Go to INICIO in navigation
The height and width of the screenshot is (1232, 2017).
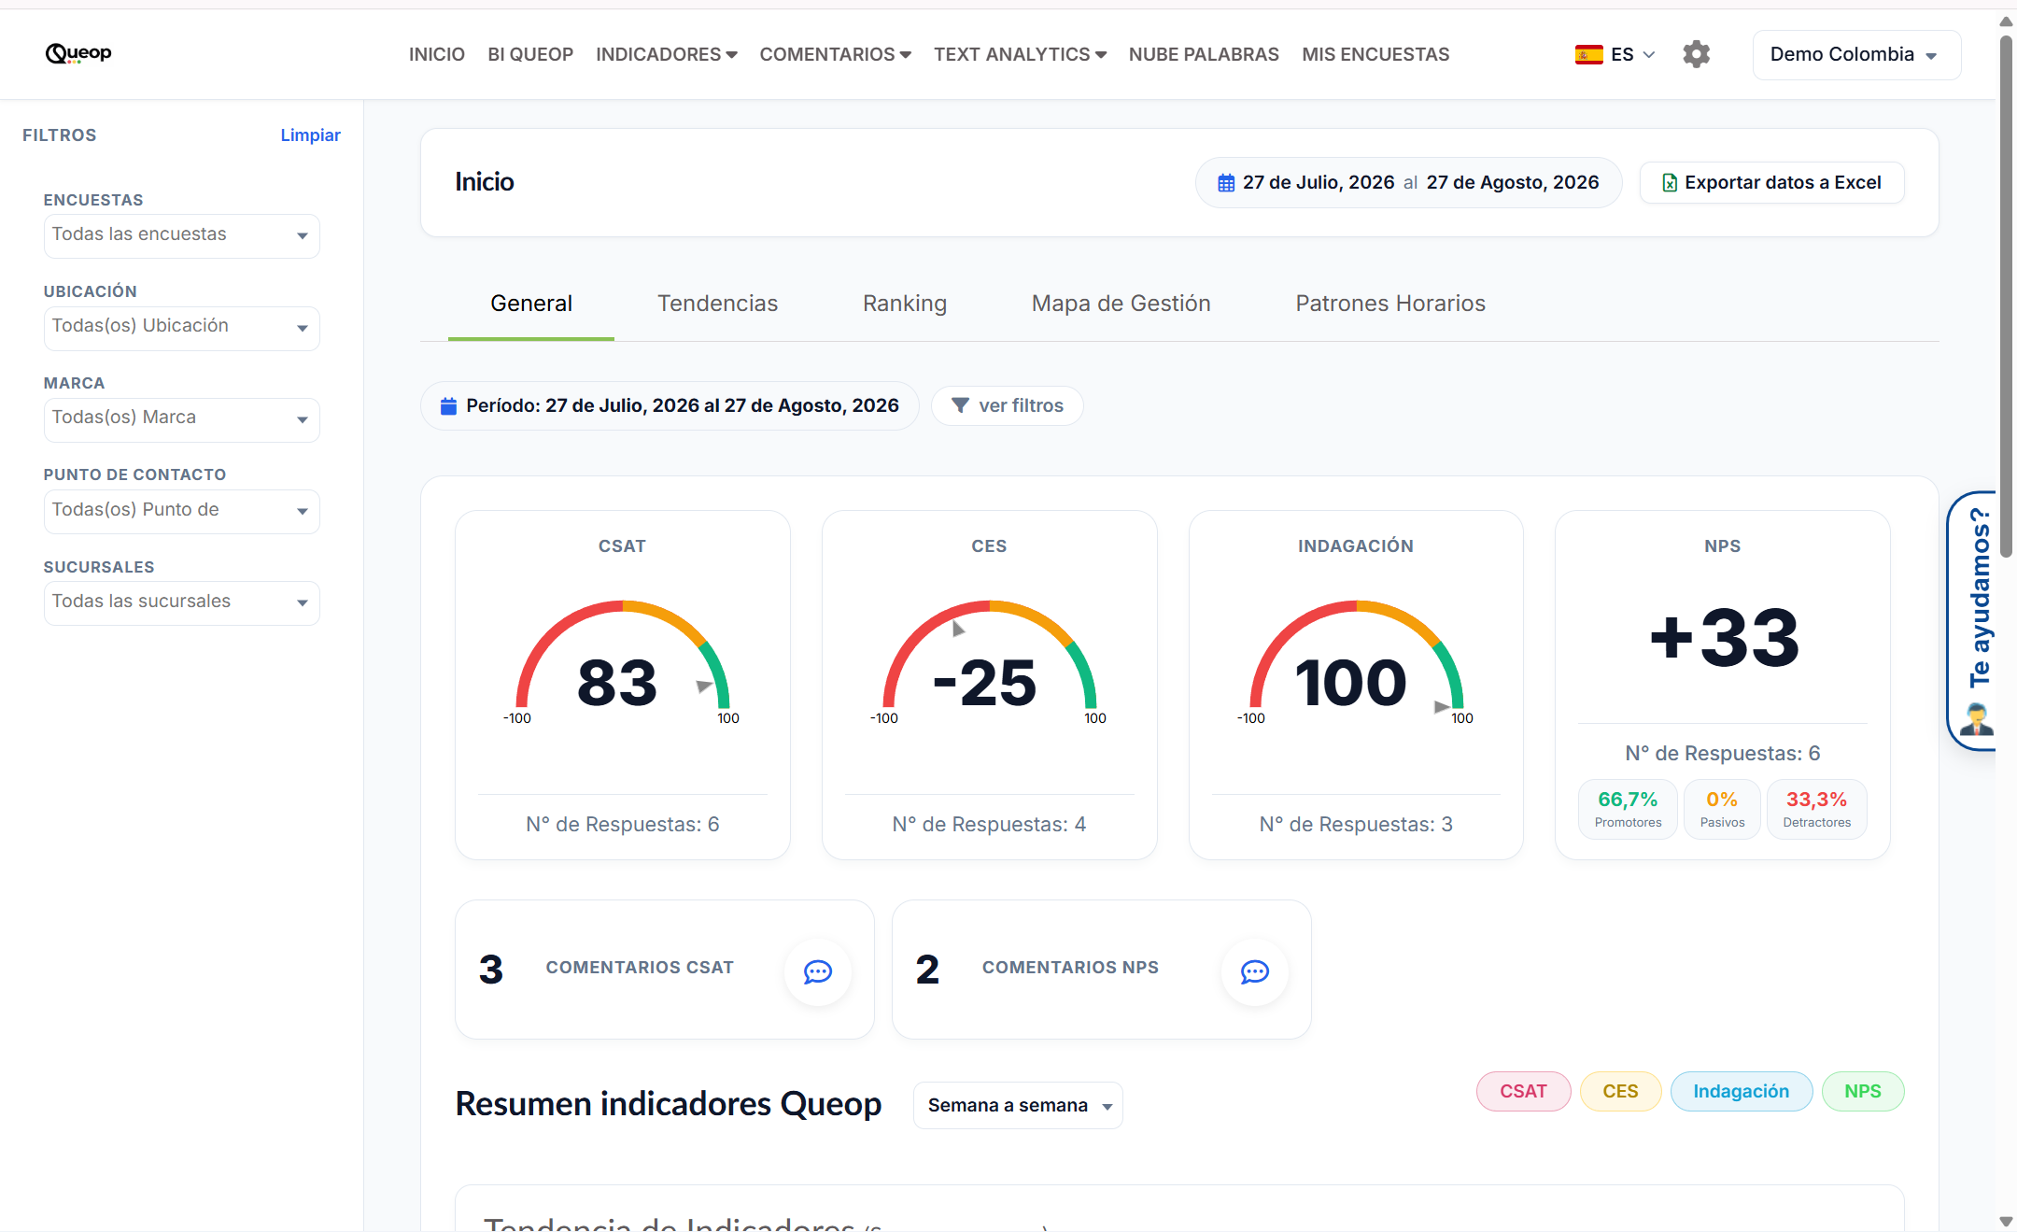[x=436, y=54]
